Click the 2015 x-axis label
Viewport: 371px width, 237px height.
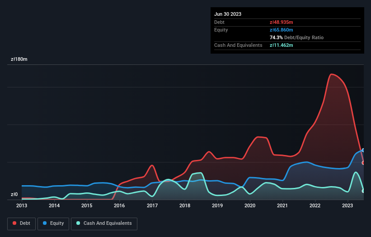pos(87,205)
